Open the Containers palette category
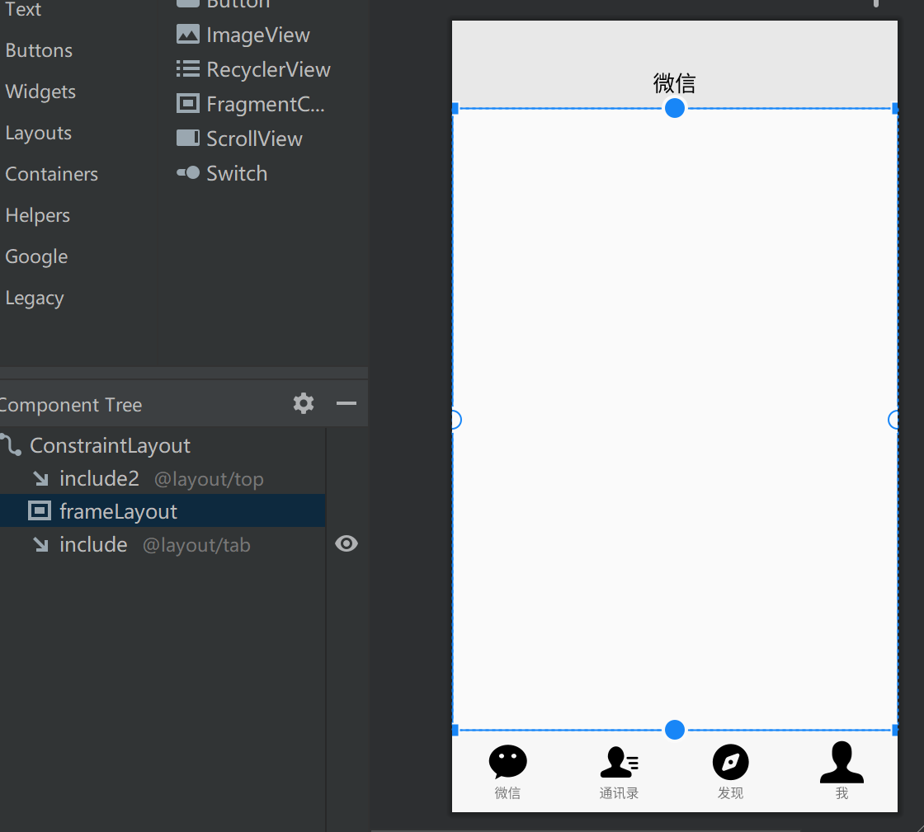Screen dimensions: 924x832 (x=52, y=174)
